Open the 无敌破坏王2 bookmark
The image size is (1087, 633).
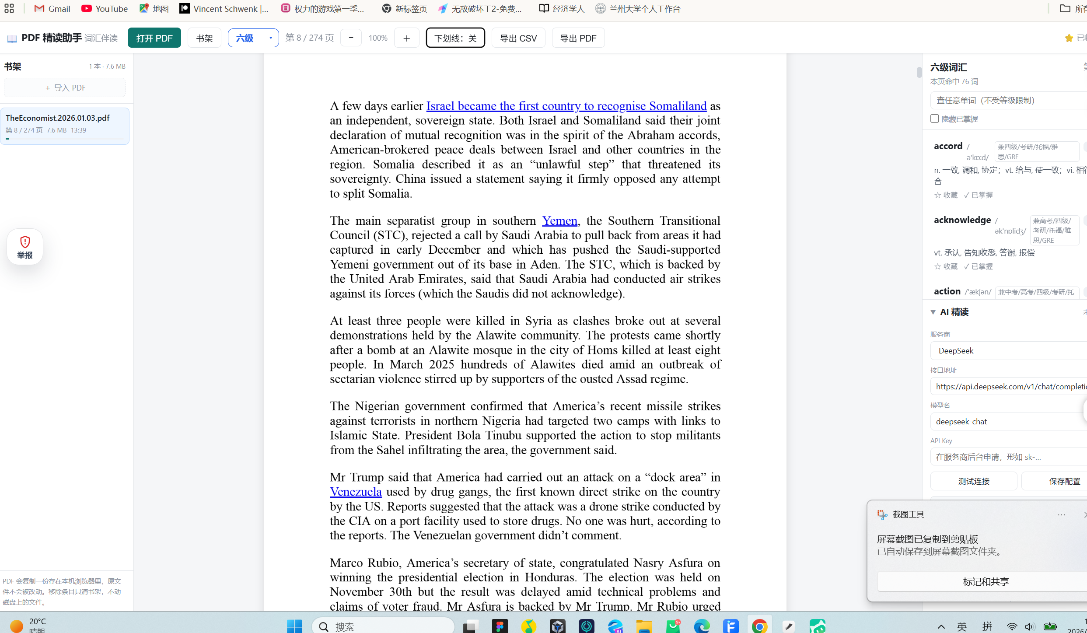481,8
